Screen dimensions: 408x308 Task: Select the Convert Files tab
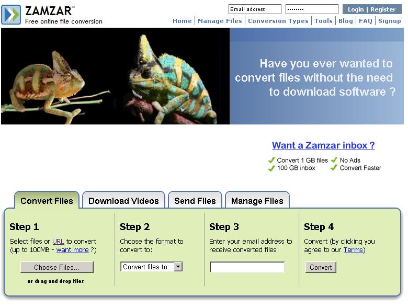click(47, 200)
